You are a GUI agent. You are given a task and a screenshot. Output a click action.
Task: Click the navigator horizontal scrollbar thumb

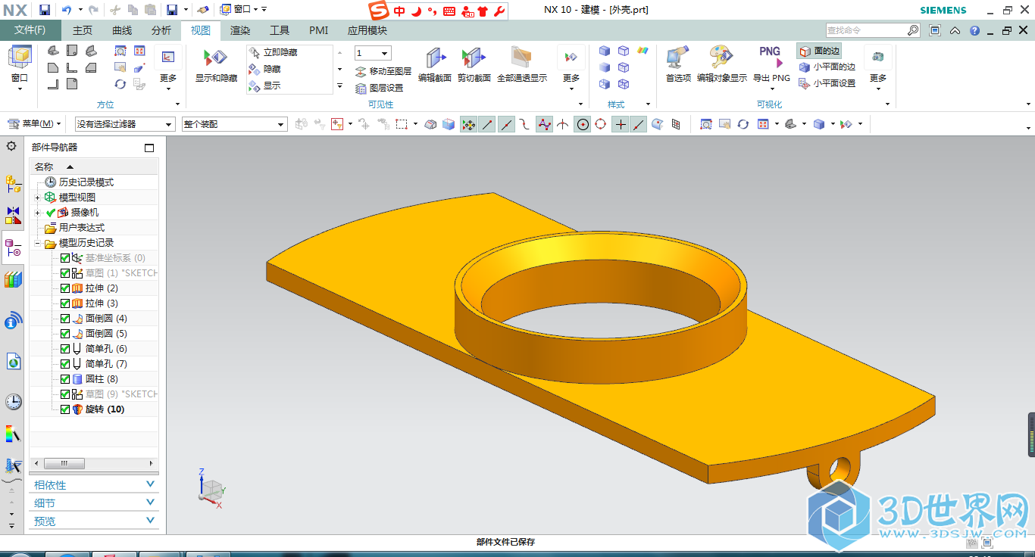[65, 463]
